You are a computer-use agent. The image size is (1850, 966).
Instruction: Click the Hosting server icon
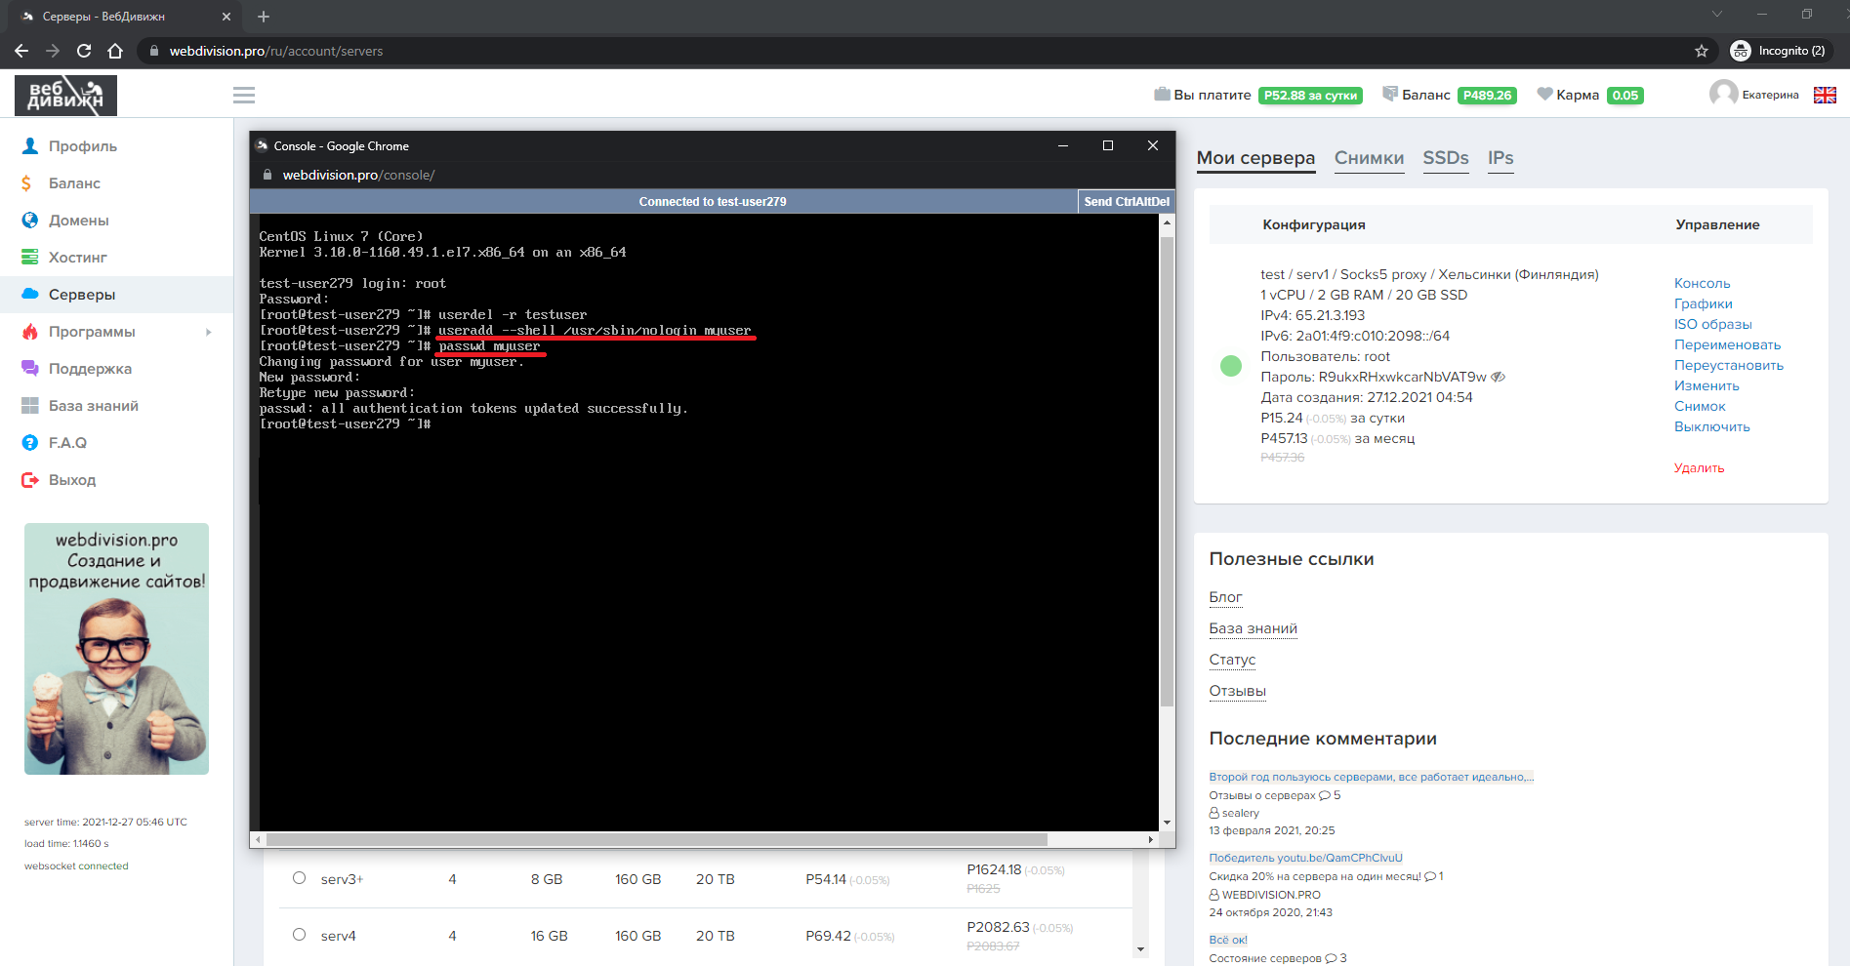click(30, 258)
